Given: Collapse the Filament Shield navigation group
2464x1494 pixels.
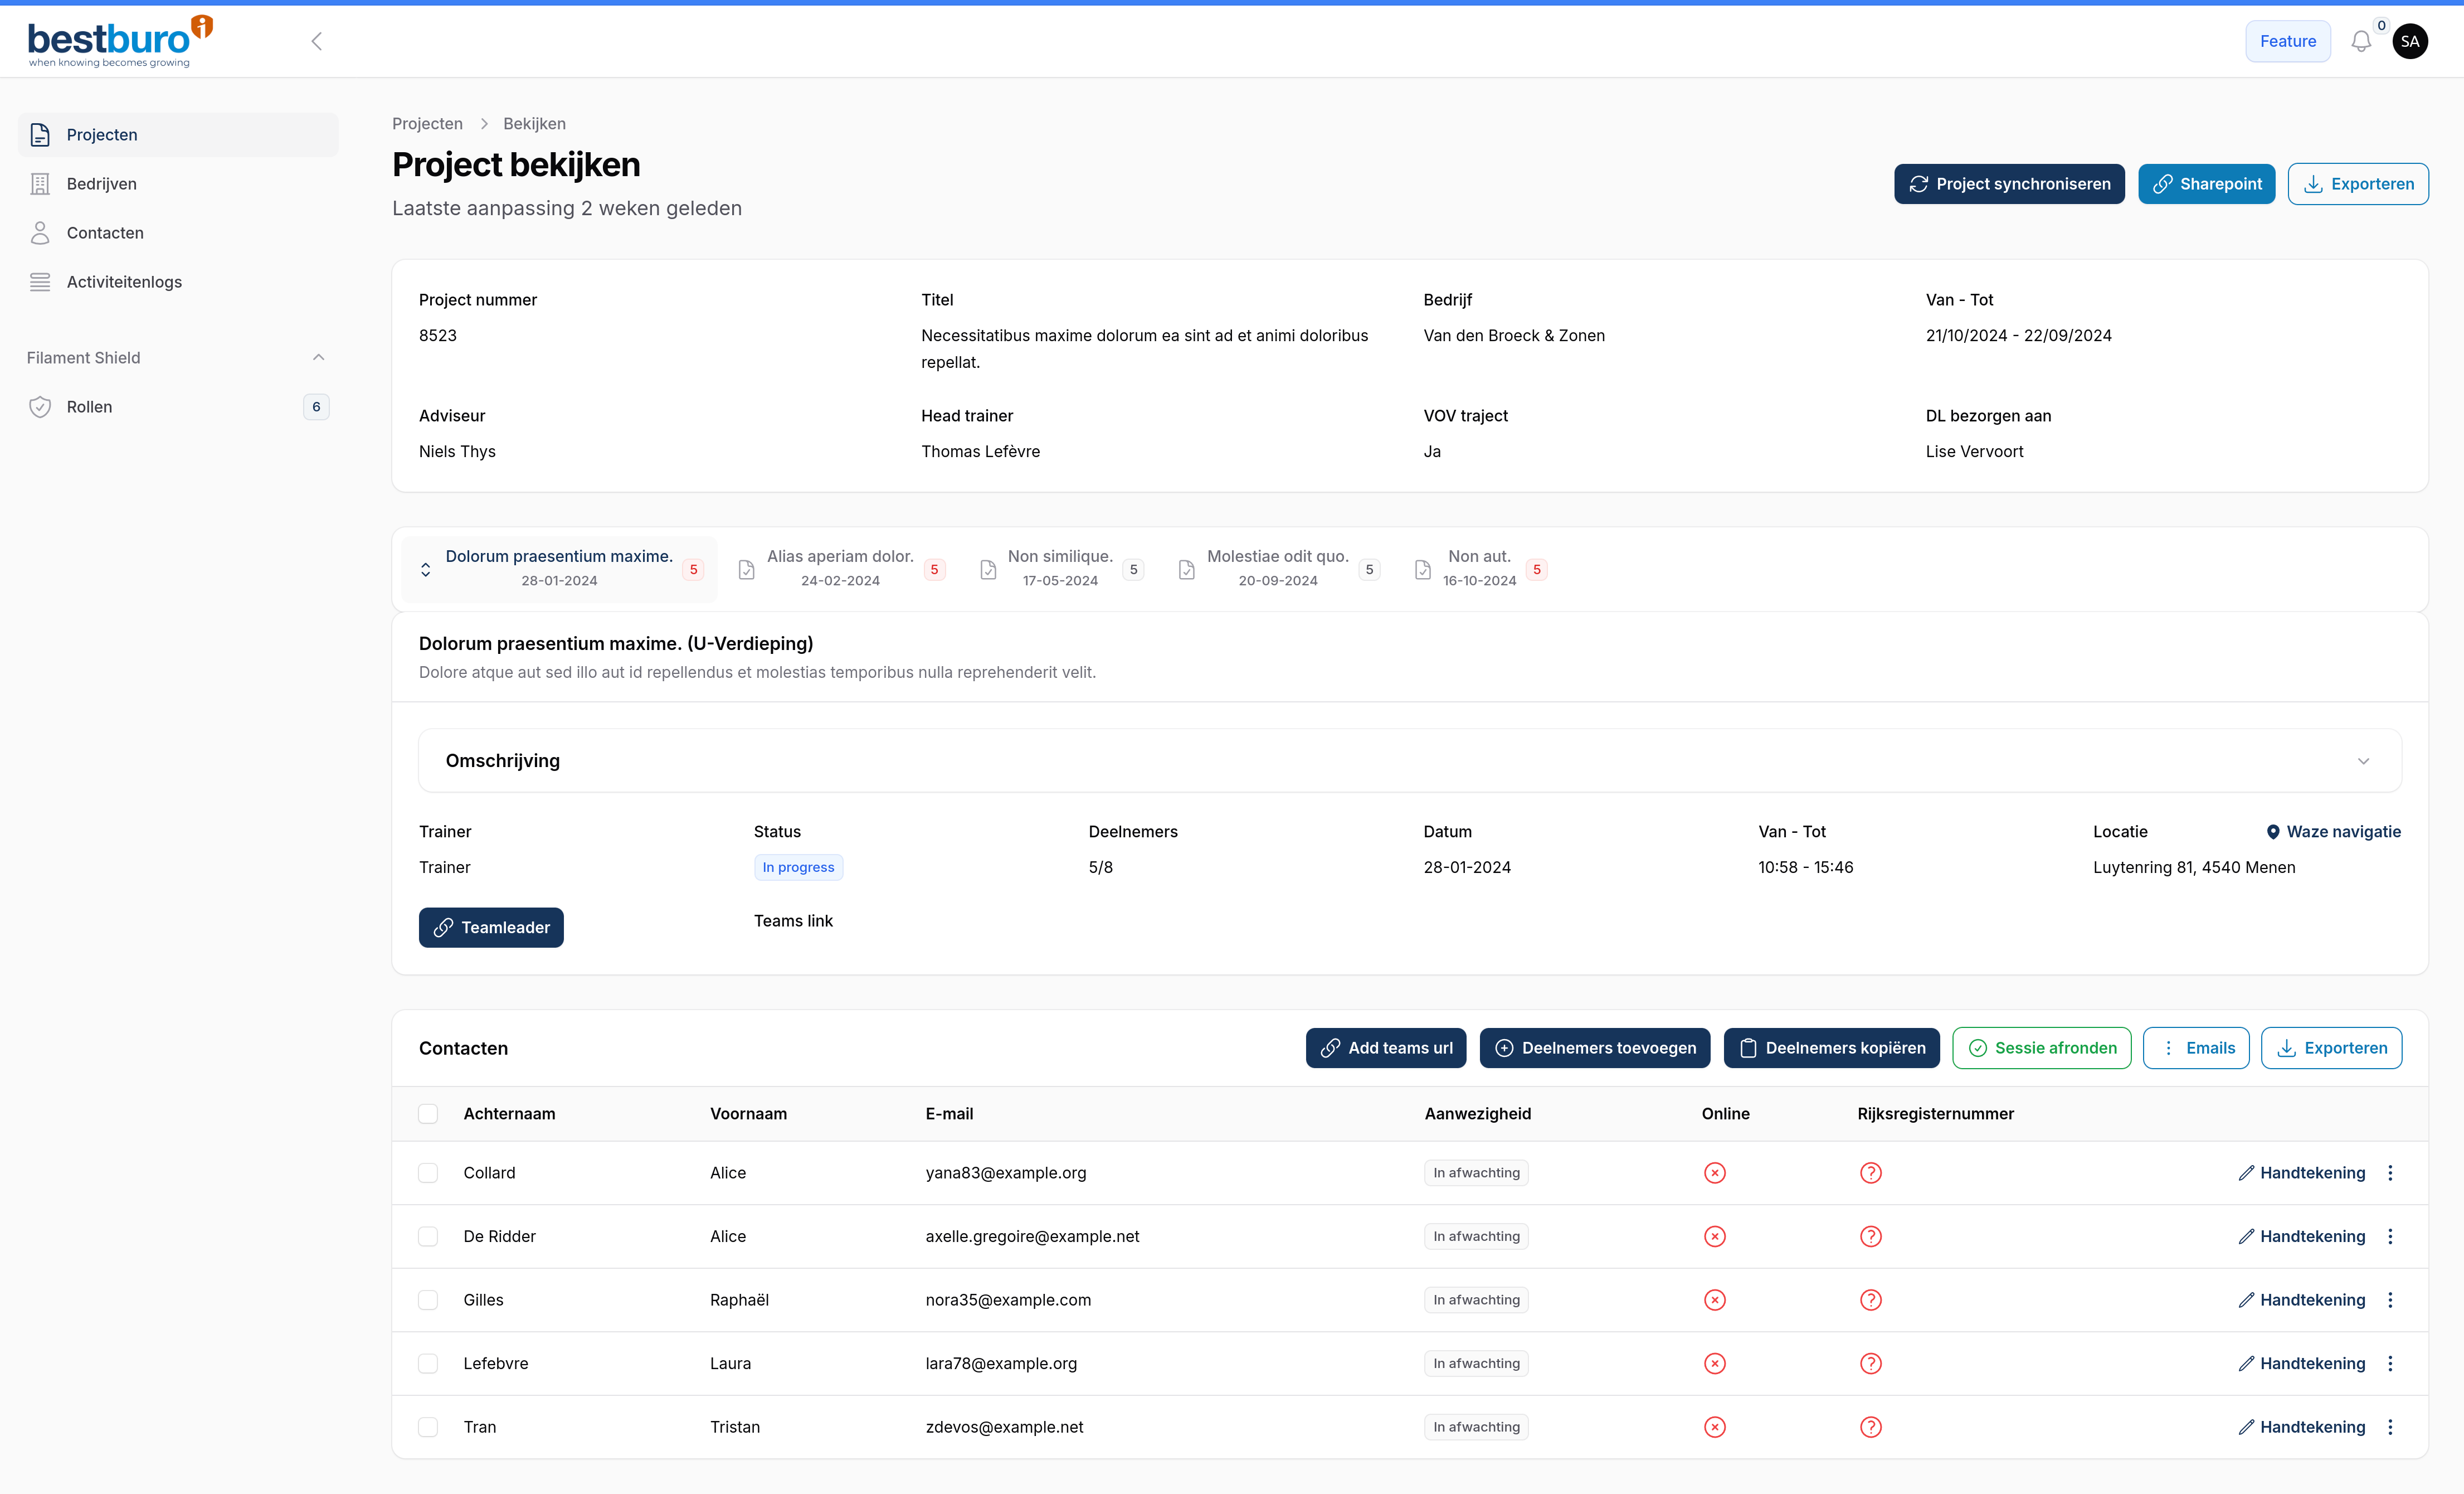Looking at the screenshot, I should (x=318, y=358).
